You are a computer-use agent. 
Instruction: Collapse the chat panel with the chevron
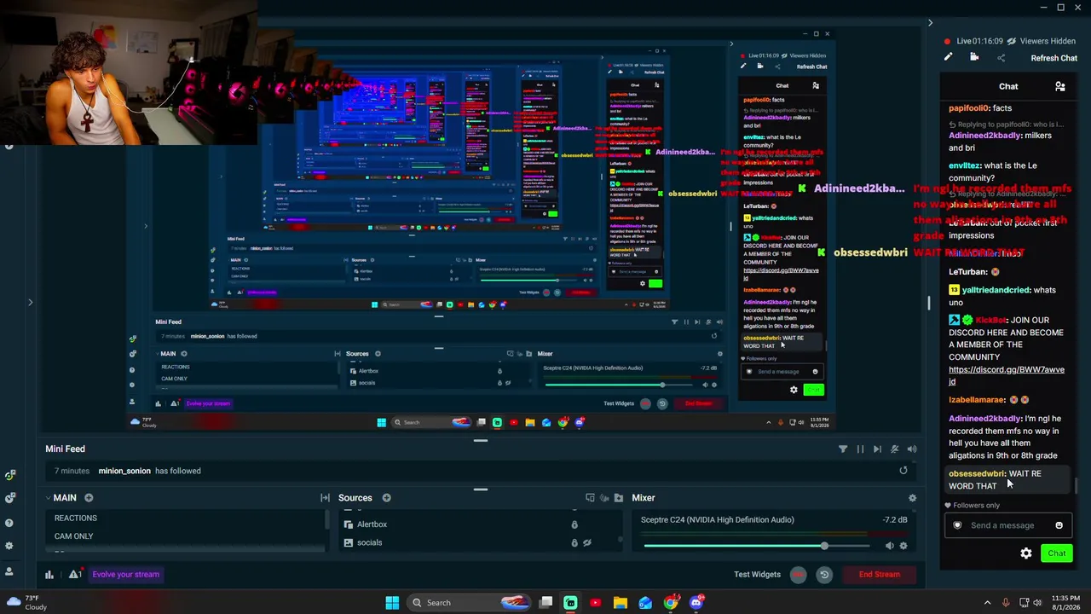[930, 23]
